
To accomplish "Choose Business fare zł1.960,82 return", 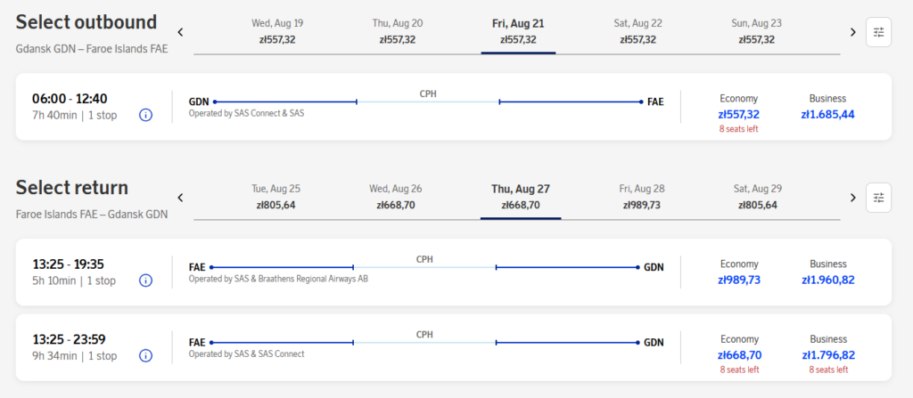I will [x=827, y=280].
